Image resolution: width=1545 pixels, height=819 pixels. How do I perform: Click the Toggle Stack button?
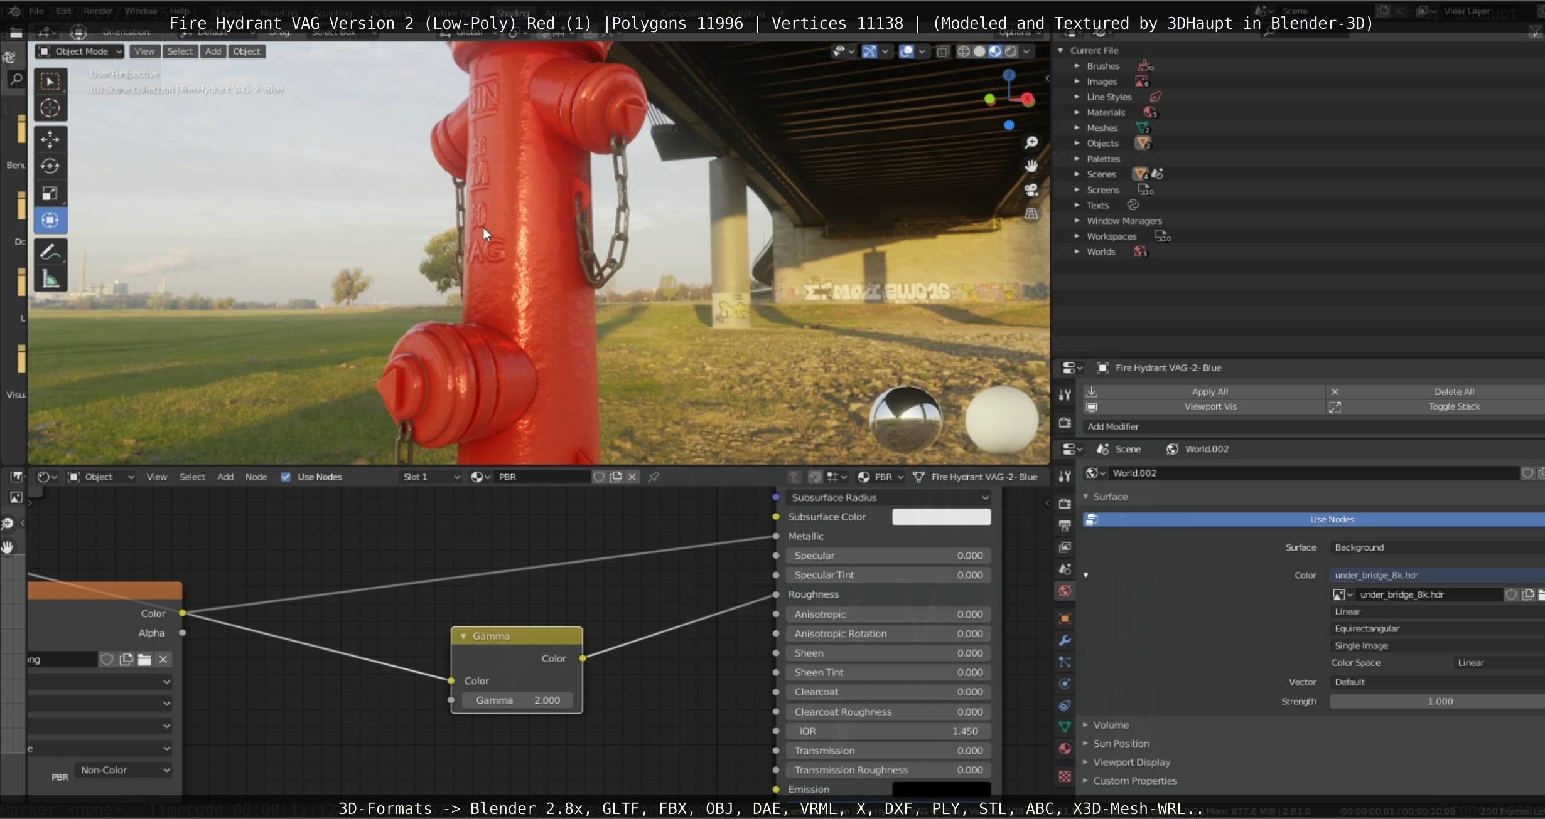[1436, 406]
